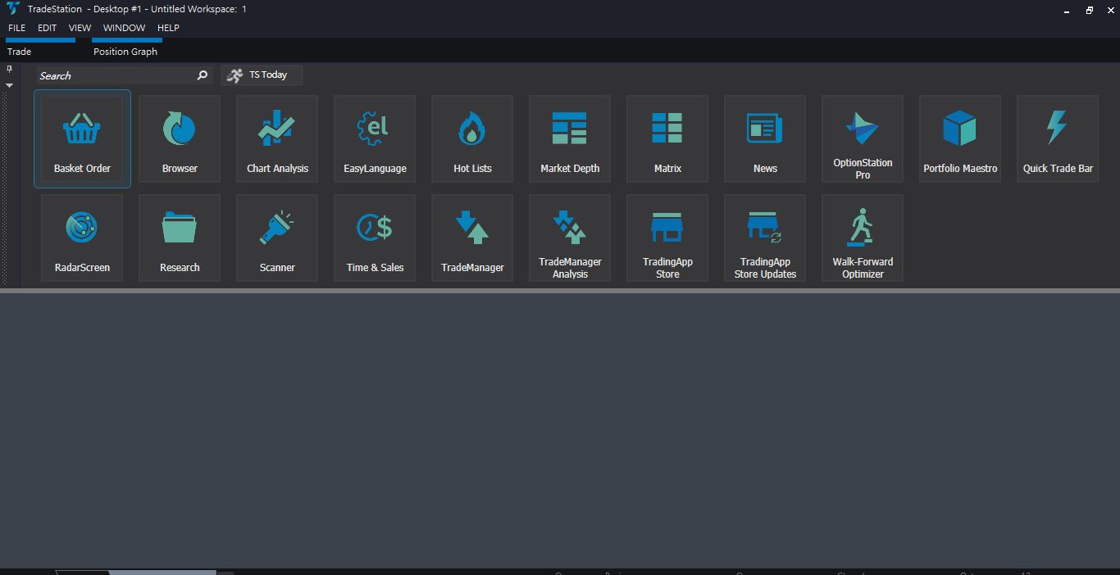This screenshot has height=575, width=1120.
Task: Open the WINDOW menu
Action: tap(124, 28)
